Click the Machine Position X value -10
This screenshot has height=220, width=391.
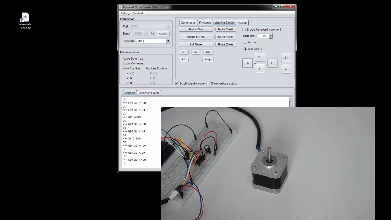tap(155, 73)
